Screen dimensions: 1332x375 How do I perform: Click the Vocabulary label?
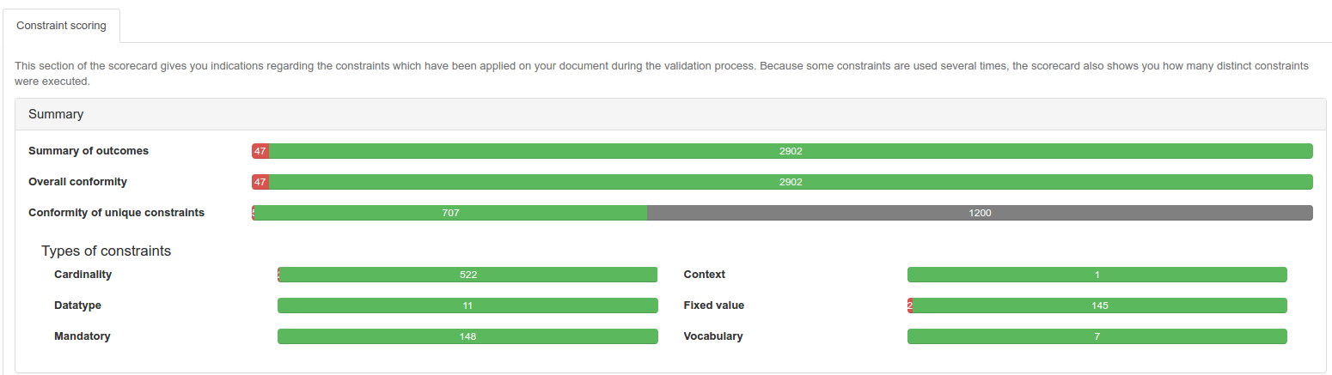pyautogui.click(x=712, y=336)
